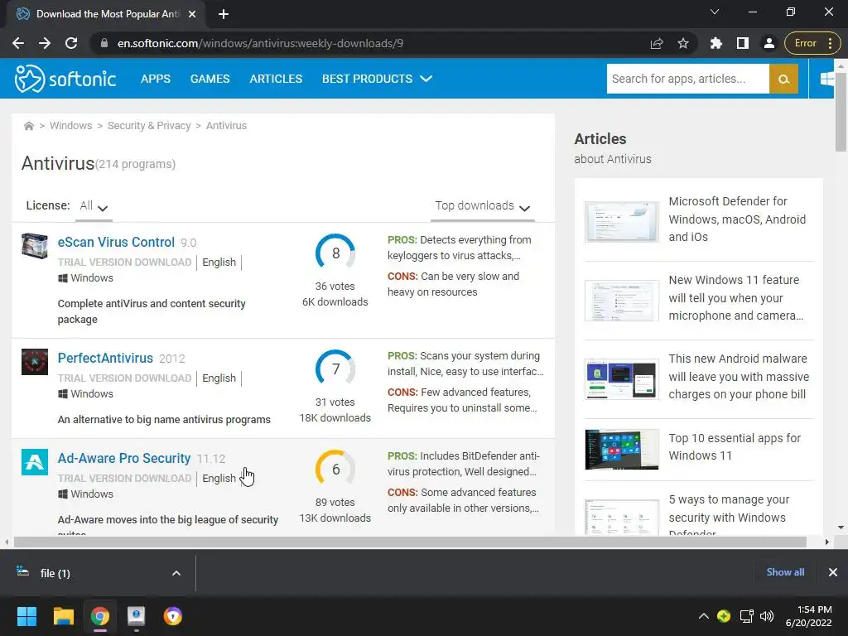This screenshot has width=848, height=636.
Task: Expand the License All filter dropdown
Action: [94, 206]
